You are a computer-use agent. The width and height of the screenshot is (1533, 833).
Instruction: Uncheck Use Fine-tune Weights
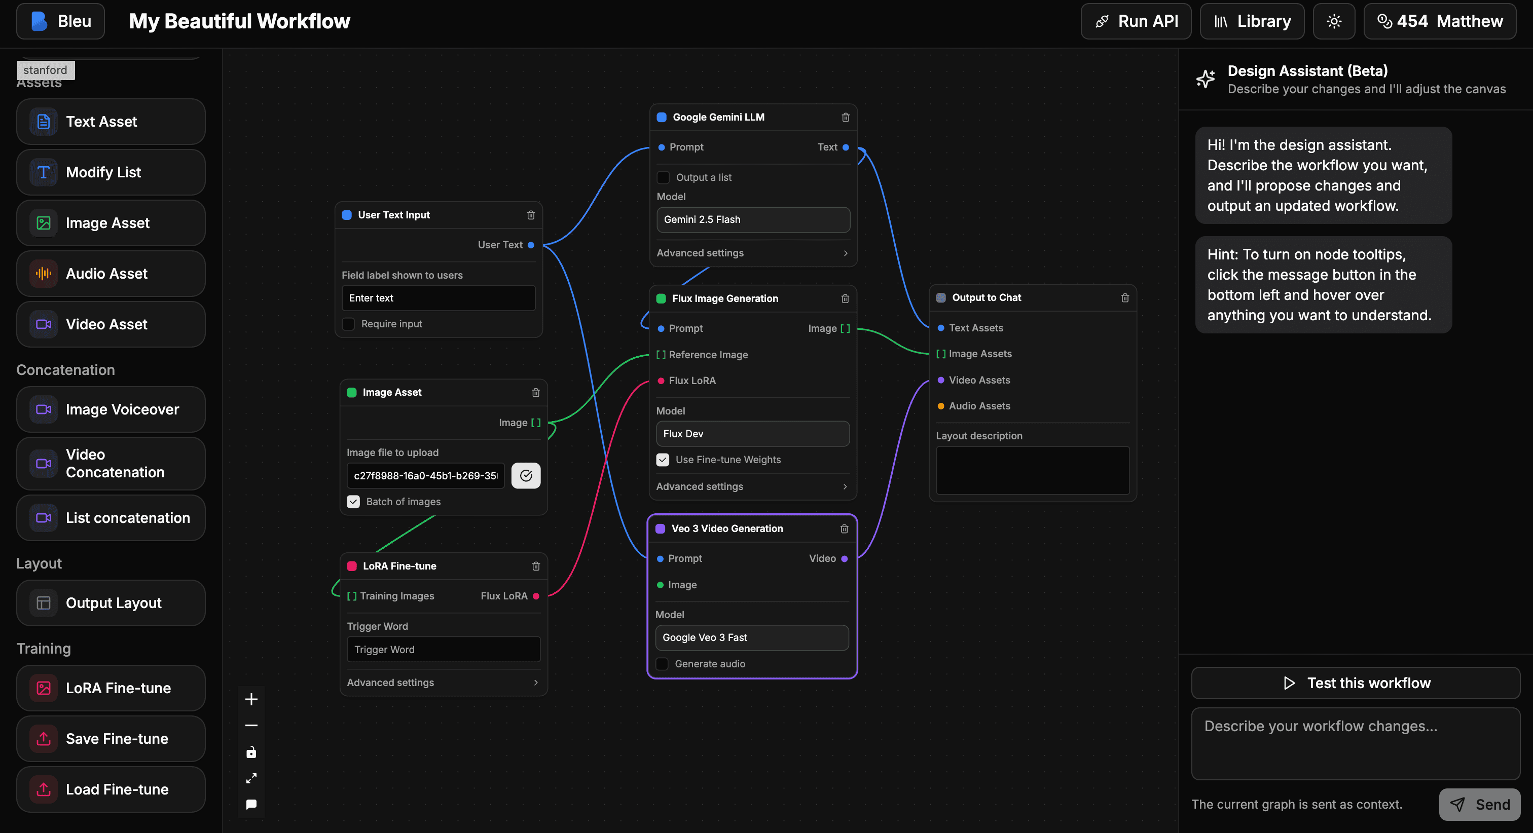click(663, 460)
